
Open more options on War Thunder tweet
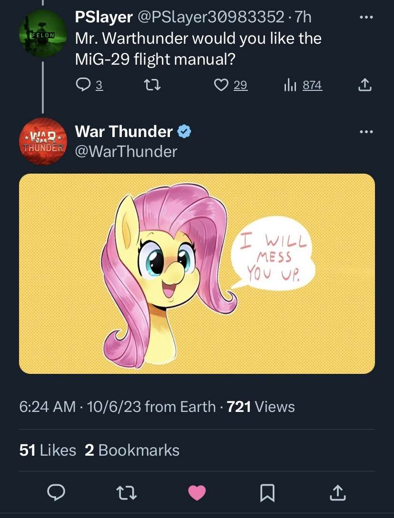(x=365, y=132)
